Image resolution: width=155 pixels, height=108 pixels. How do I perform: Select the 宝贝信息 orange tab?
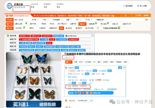(9, 20)
